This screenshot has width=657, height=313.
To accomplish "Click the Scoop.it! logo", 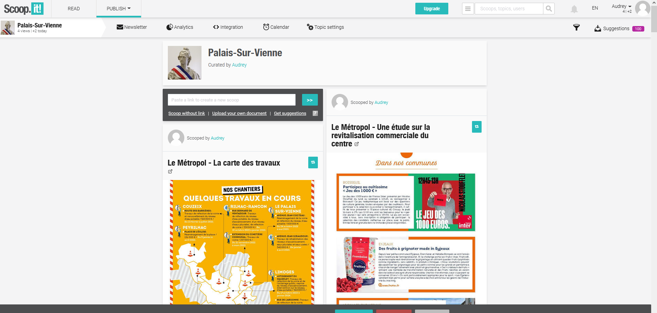I will 24,9.
